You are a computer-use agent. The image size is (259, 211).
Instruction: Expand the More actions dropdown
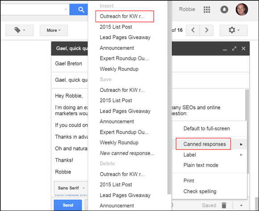coord(54,30)
